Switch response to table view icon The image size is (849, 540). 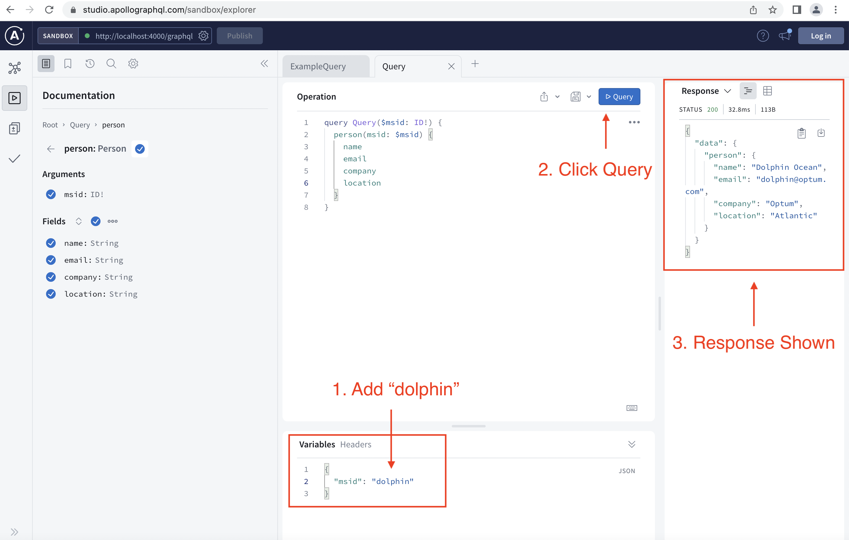coord(767,91)
